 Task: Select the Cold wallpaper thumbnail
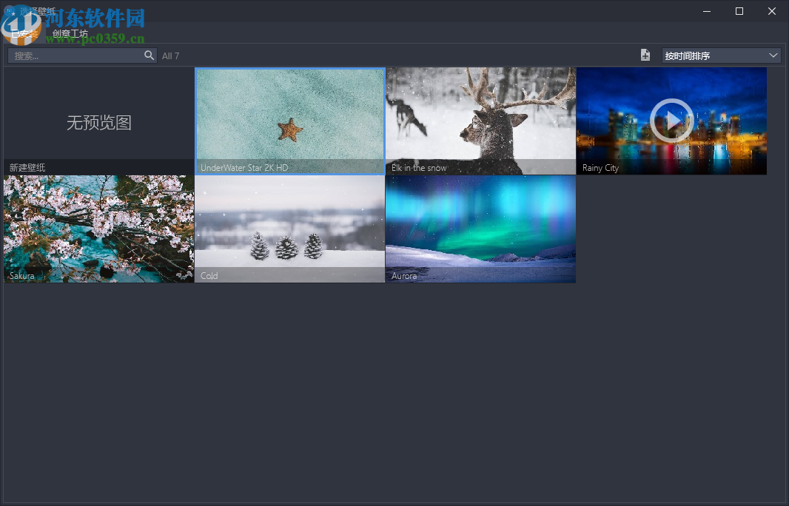point(290,229)
